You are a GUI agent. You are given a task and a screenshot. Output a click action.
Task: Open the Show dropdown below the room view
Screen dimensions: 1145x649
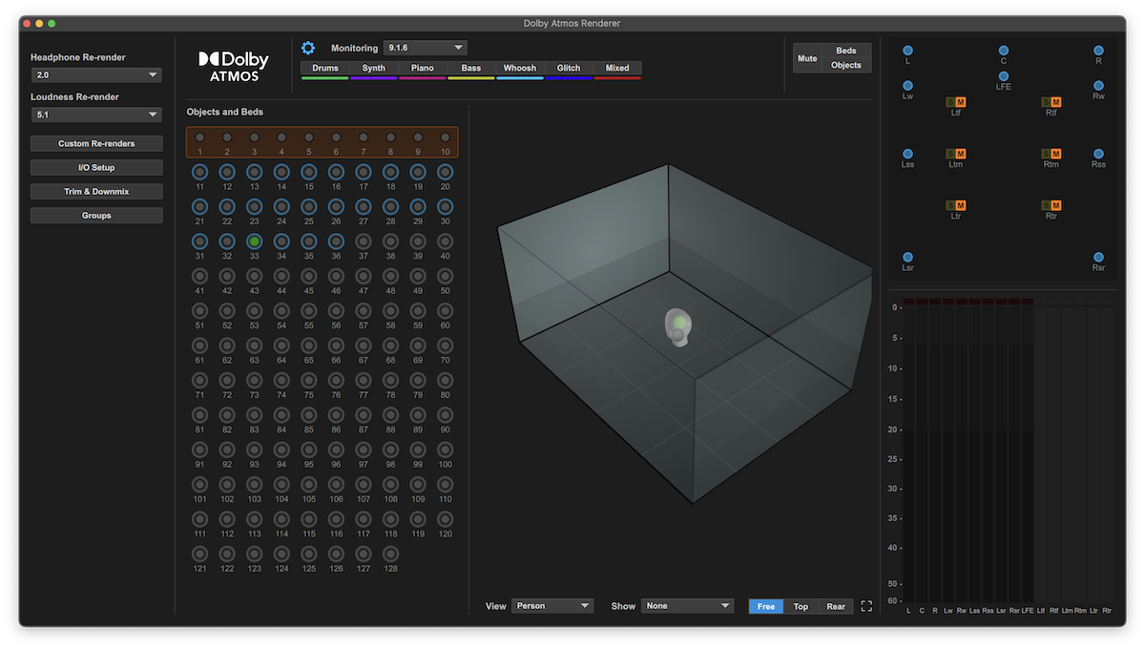687,605
